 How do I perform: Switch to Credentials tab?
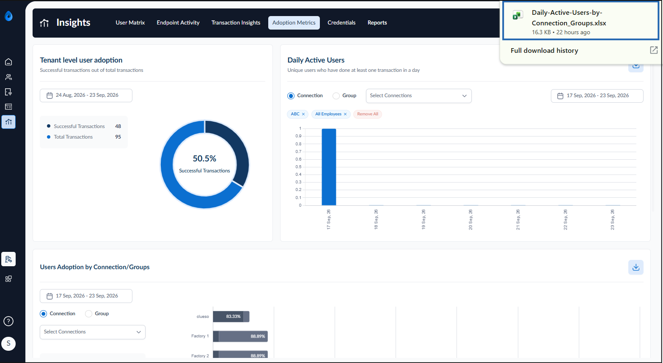tap(341, 23)
